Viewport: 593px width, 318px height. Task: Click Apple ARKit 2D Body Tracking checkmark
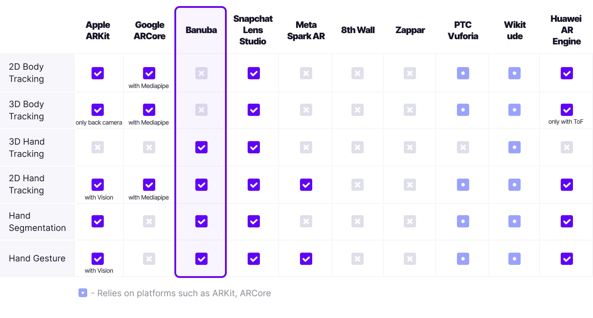tap(98, 73)
